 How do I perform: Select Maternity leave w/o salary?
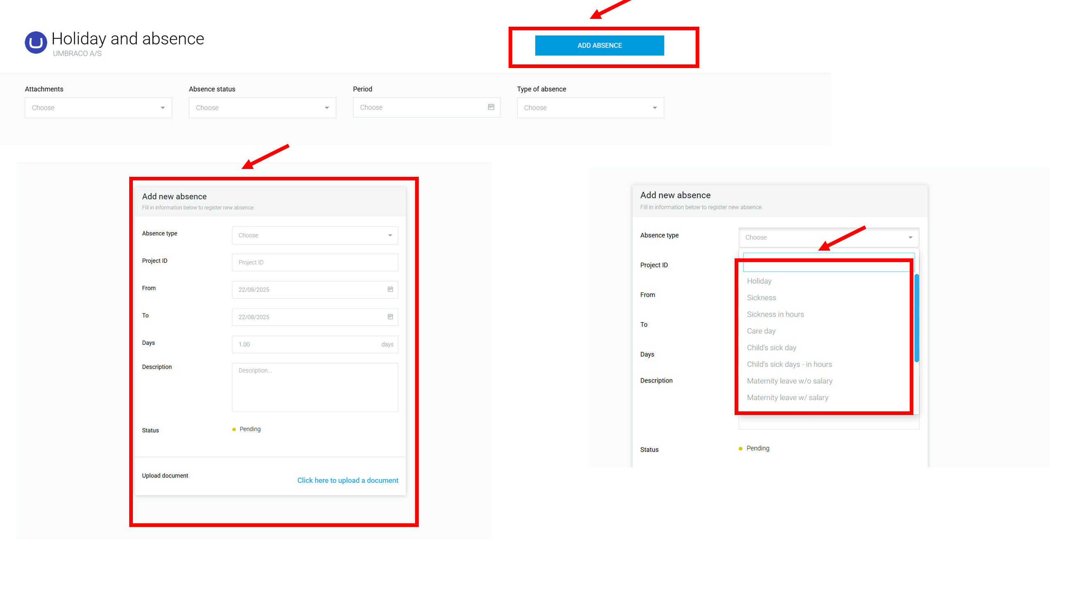tap(789, 381)
